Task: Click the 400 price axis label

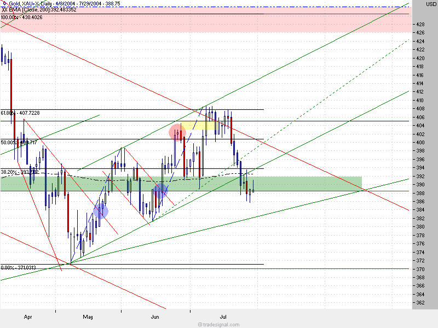Action: 420,143
